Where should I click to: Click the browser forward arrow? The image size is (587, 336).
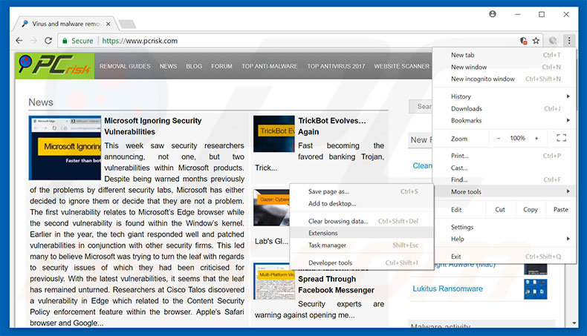point(33,40)
